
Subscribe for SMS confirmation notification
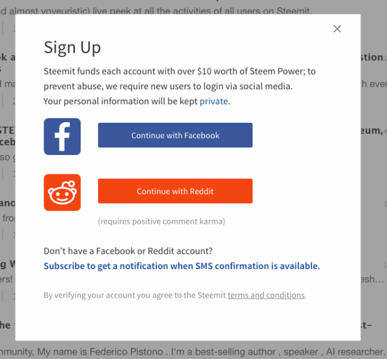(x=182, y=266)
